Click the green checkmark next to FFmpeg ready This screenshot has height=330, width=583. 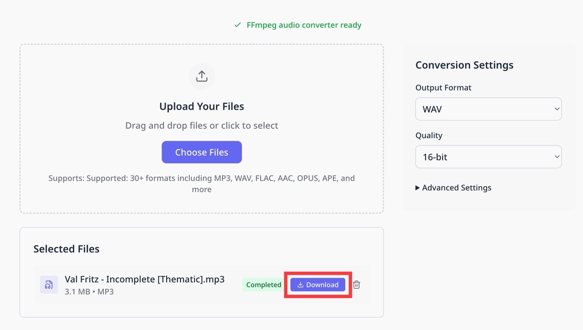[x=237, y=25]
